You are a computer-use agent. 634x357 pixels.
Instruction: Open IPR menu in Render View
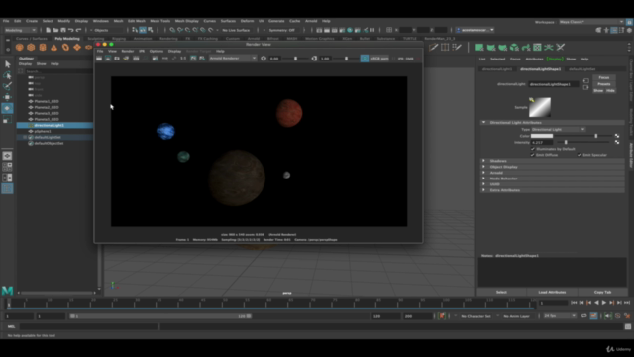click(142, 51)
